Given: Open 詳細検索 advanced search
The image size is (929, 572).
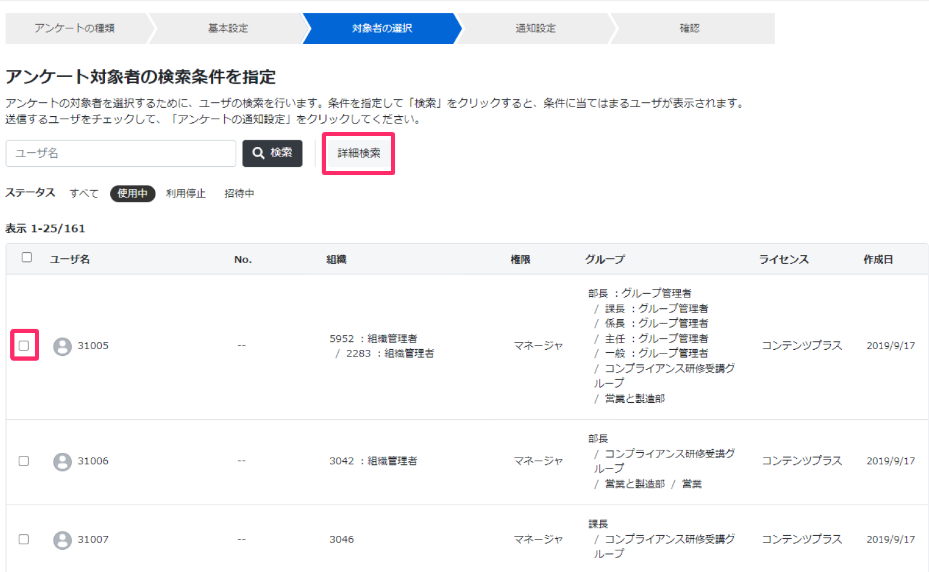Looking at the screenshot, I should coord(359,154).
